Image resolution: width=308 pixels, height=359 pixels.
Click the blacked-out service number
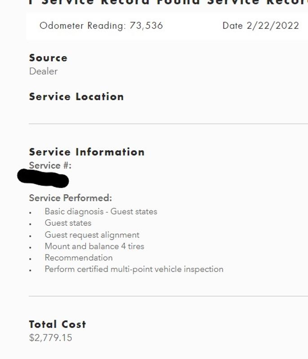(x=43, y=178)
